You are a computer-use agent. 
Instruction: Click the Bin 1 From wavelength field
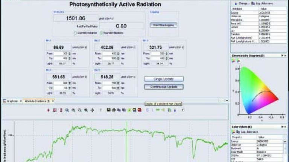pos(61,54)
